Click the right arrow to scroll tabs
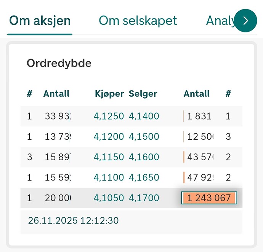Viewport: 263px width, 252px height. point(246,21)
